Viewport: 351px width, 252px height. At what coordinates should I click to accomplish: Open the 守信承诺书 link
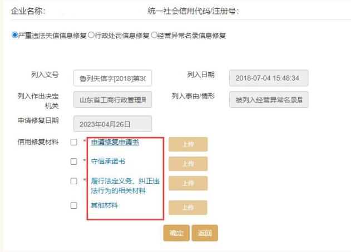coord(108,162)
